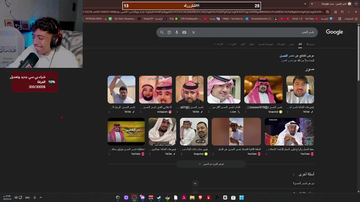Open Steam from the taskbar

(159, 198)
